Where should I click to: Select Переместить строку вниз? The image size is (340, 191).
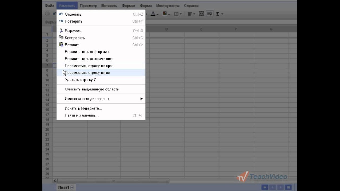pos(101,73)
